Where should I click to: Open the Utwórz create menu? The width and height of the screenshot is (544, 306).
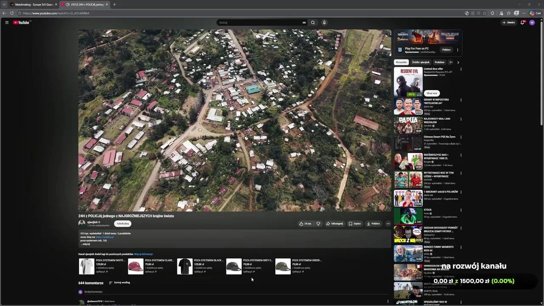click(509, 23)
